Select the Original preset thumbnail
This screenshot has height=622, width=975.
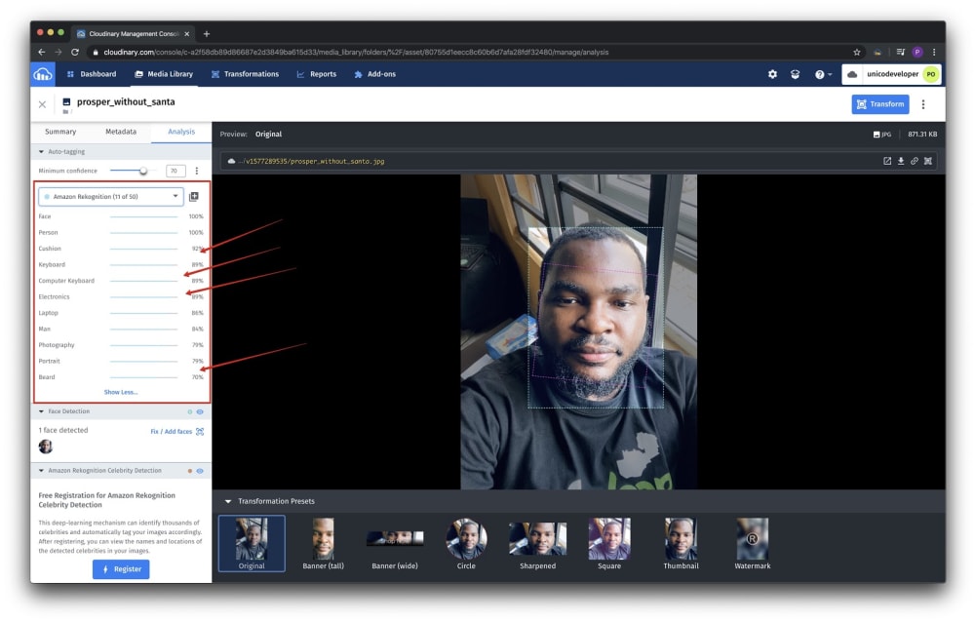[252, 543]
